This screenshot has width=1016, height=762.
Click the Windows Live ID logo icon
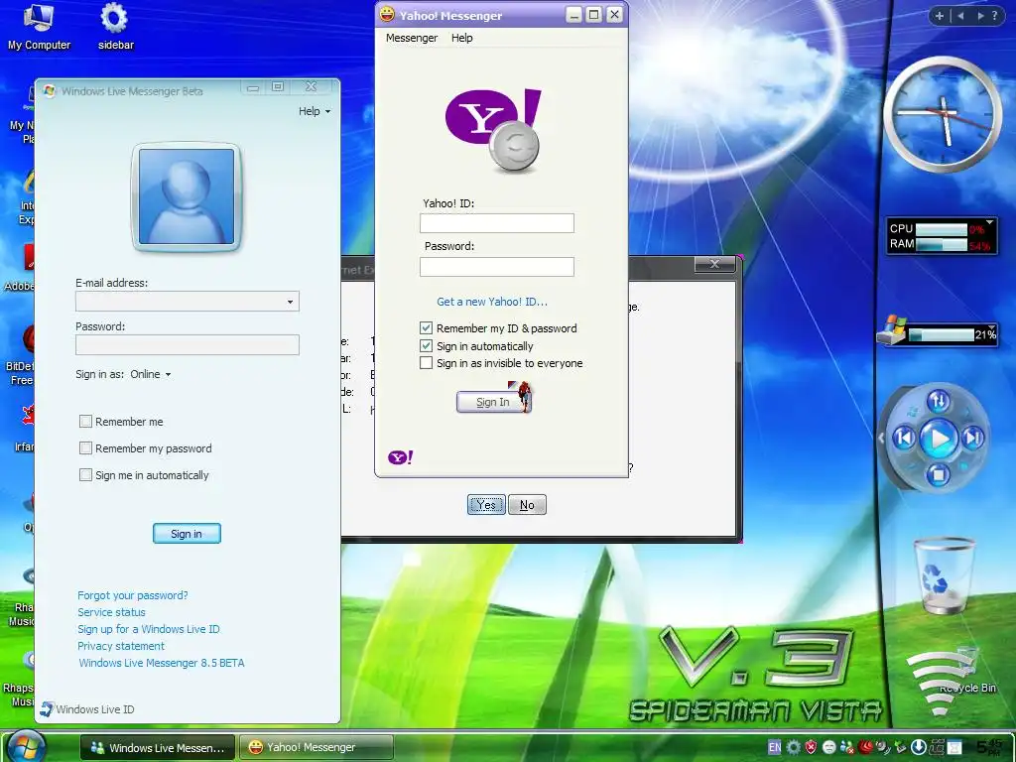tap(46, 708)
